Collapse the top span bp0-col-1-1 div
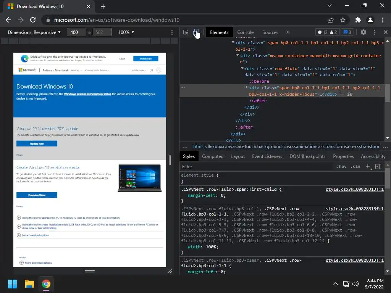The height and width of the screenshot is (293, 391). coord(233,42)
